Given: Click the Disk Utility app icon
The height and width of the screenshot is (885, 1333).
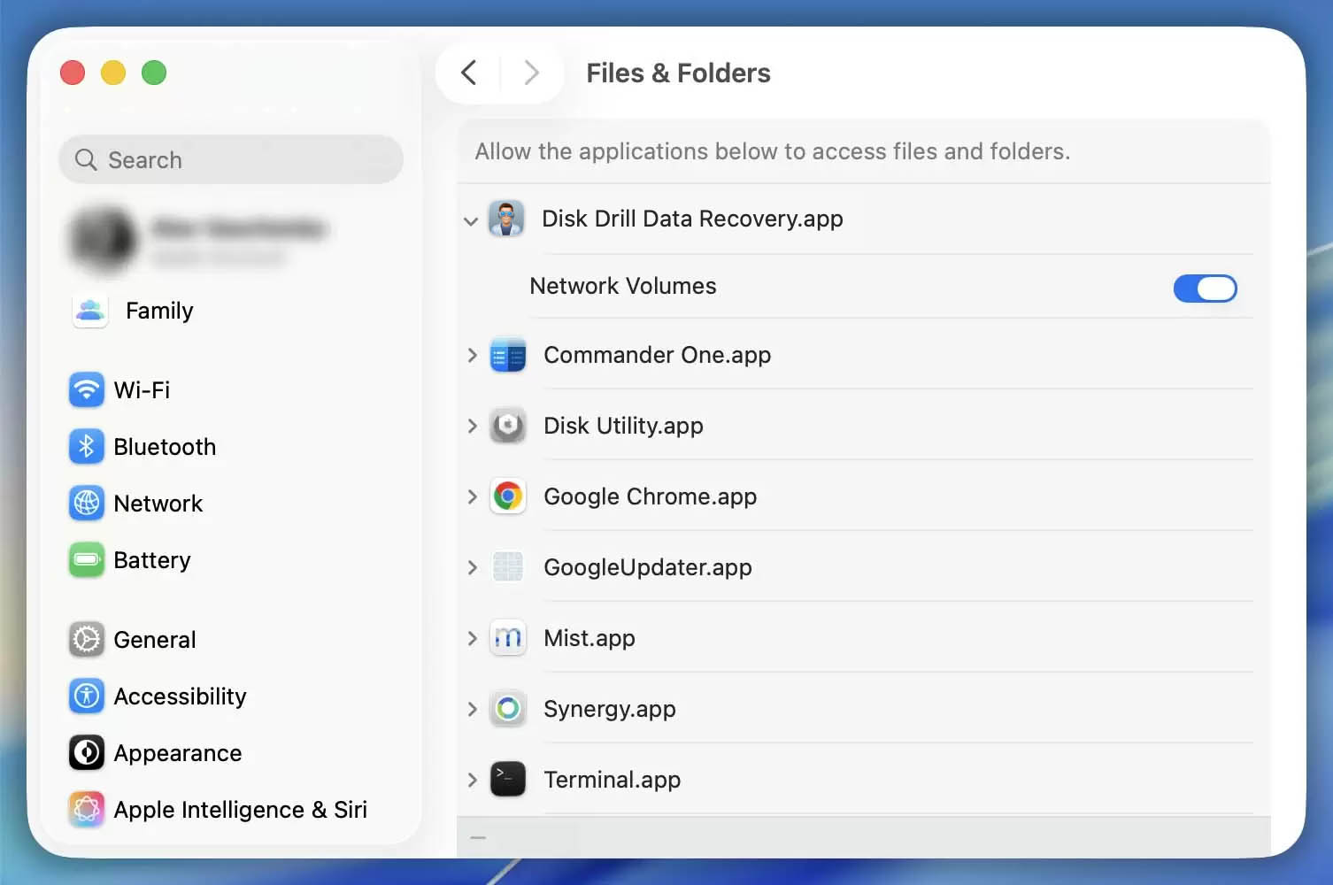Looking at the screenshot, I should [x=508, y=426].
